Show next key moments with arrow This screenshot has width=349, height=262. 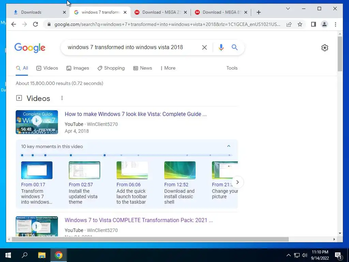coord(238,182)
